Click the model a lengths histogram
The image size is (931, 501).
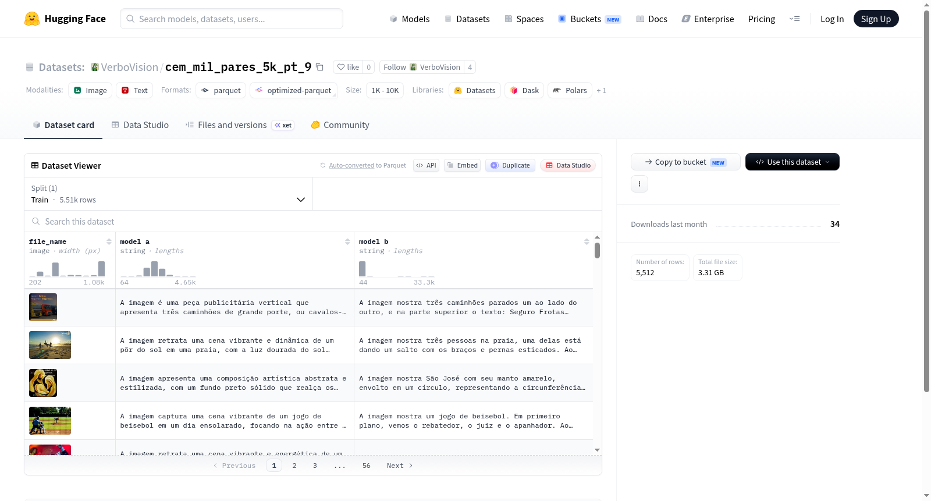click(158, 268)
